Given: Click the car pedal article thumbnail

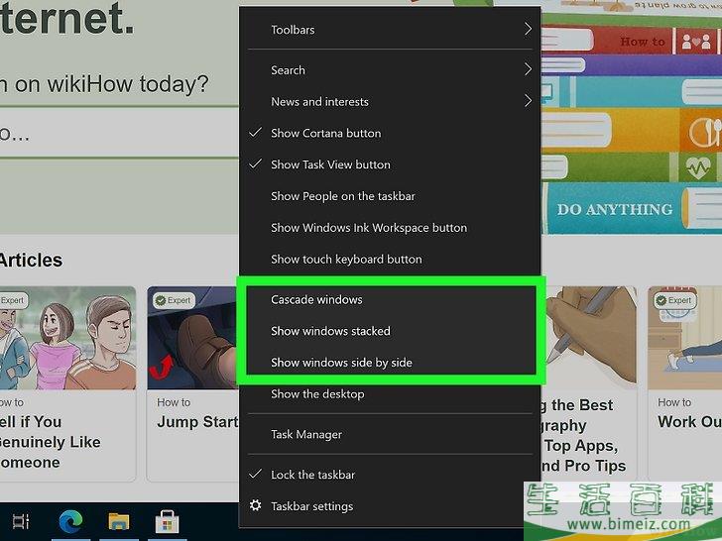Looking at the screenshot, I should 192,338.
